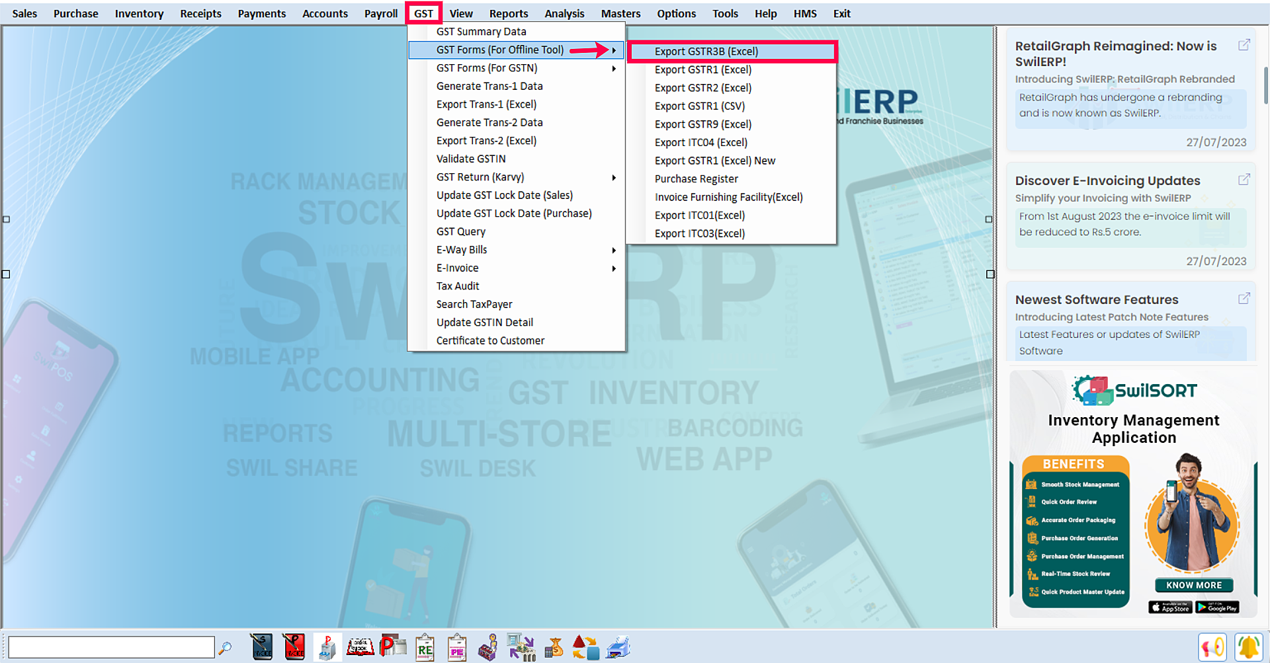Open the Accounts menu
Viewport: 1270px width, 663px height.
point(325,13)
